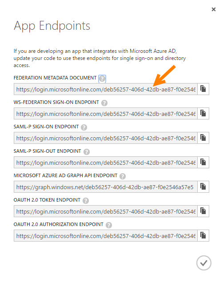Select the WS-Federation Sign-On Endpoint URL field
This screenshot has height=282, width=223.
point(106,114)
